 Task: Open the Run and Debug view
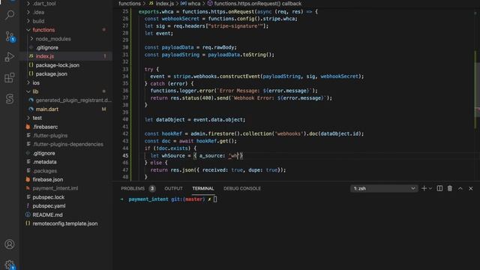(x=10, y=57)
